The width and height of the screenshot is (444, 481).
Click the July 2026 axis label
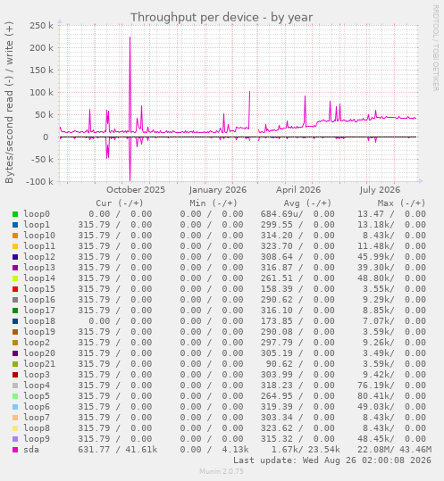pos(380,189)
